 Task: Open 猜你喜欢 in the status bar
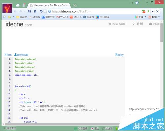[10, 128]
